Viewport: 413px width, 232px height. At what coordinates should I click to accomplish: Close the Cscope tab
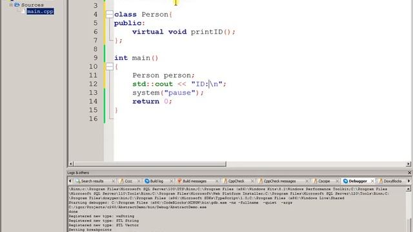click(x=337, y=181)
